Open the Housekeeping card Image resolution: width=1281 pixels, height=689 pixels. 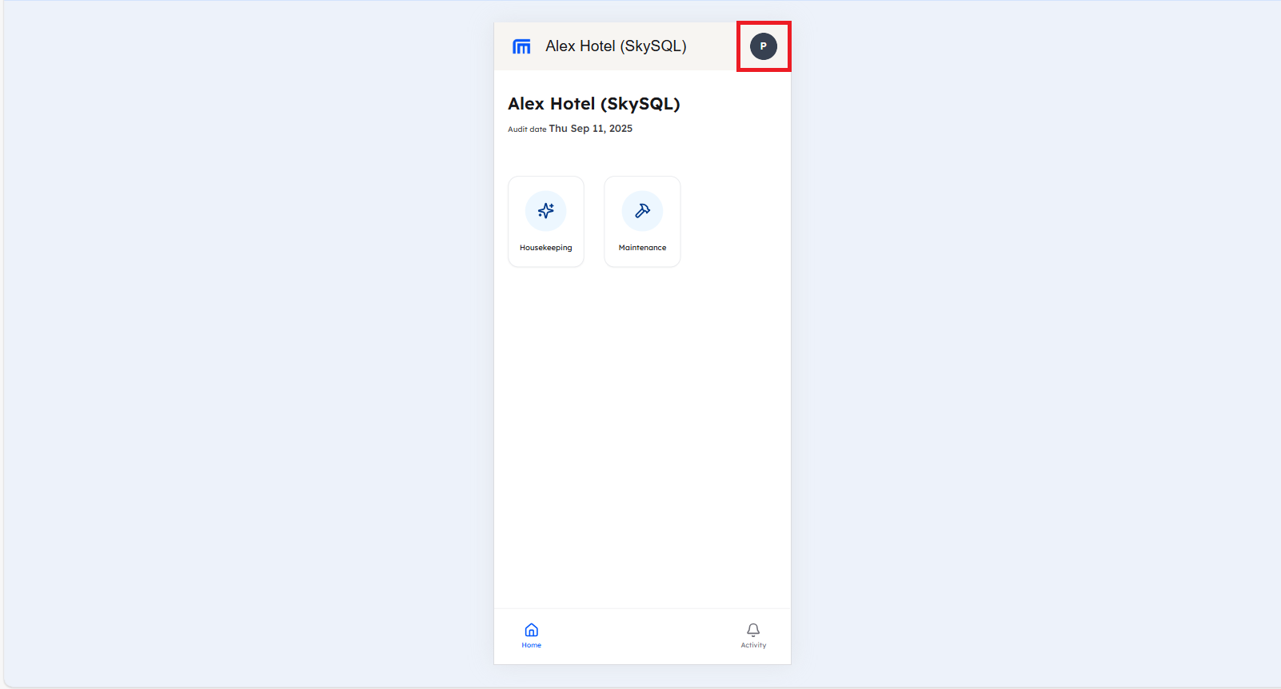[x=546, y=222]
